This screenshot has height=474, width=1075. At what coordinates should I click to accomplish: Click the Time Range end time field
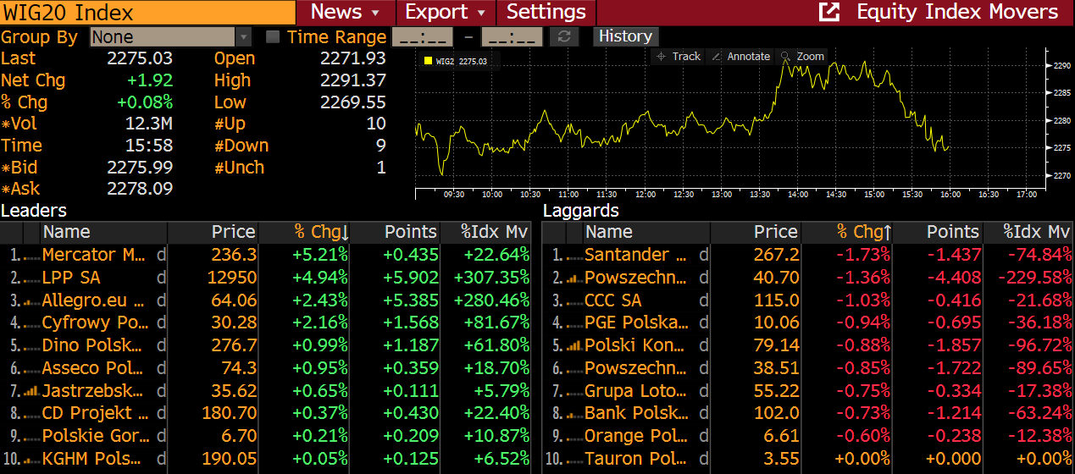click(x=512, y=37)
